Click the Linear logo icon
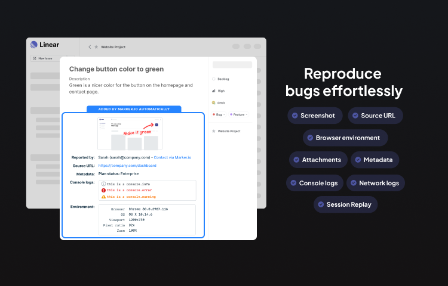 tap(33, 45)
